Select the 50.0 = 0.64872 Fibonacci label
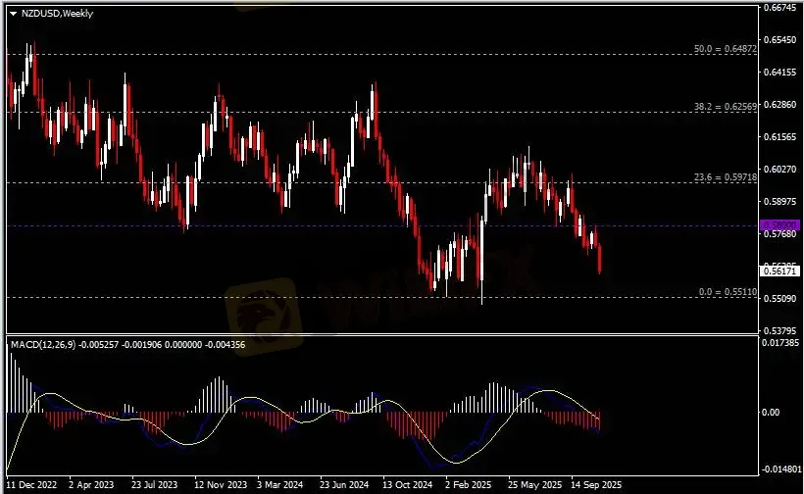 tap(725, 49)
